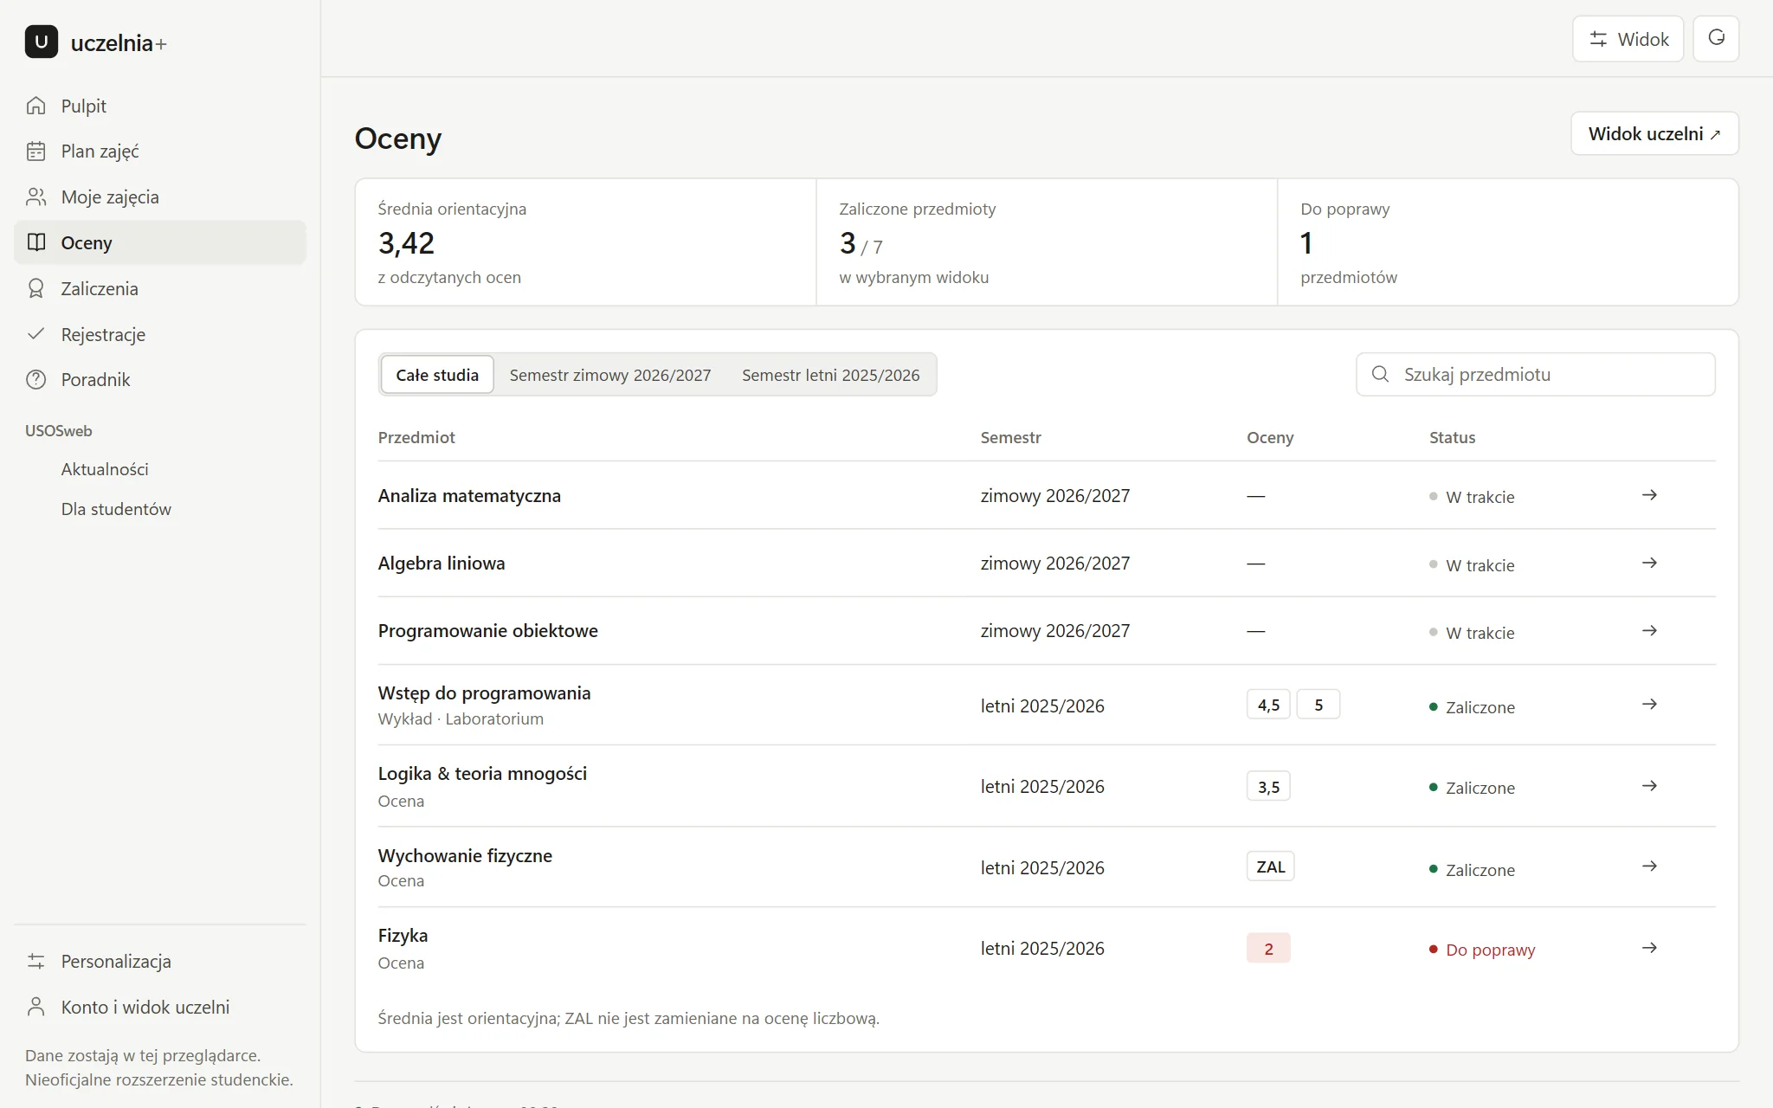
Task: Click the uczelnia+ logo icon
Action: click(x=42, y=42)
